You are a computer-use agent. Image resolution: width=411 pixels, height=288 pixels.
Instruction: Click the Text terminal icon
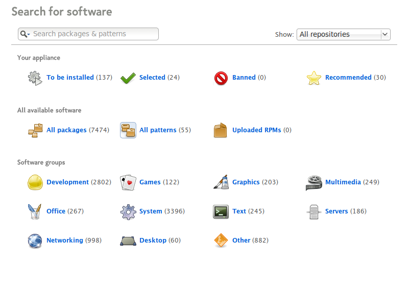[x=221, y=211]
